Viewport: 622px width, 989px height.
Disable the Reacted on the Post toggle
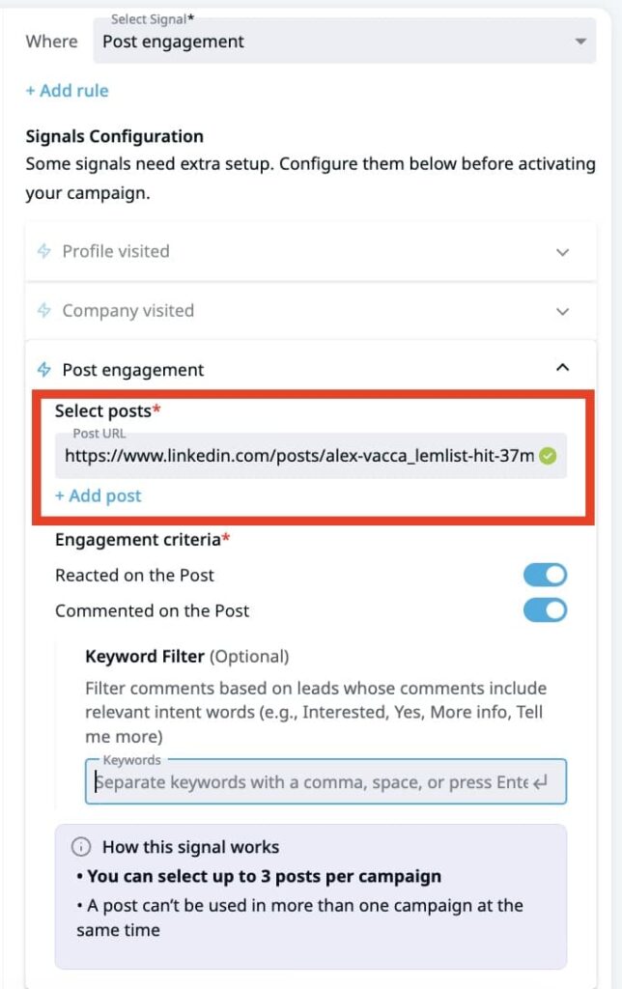[544, 574]
